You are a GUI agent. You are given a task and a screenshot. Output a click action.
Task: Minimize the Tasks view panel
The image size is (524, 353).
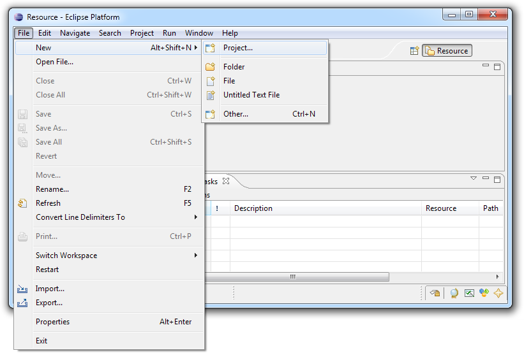click(486, 178)
